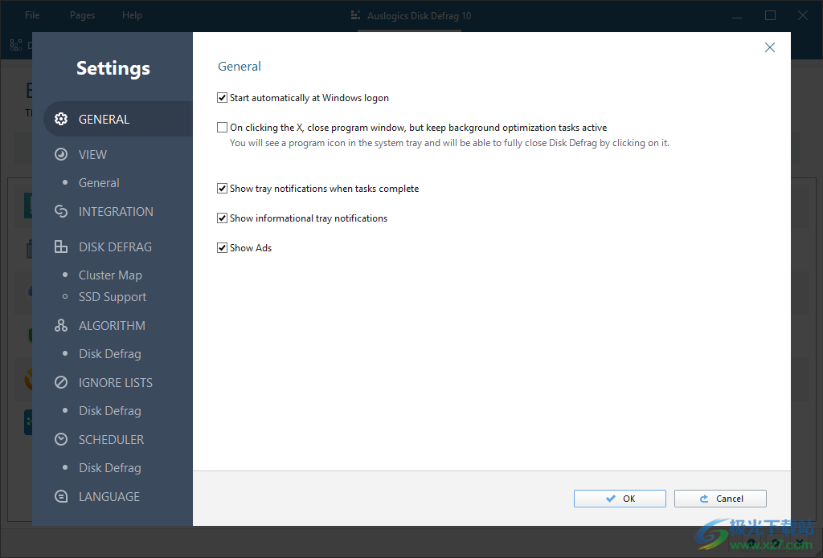
Task: Open the SCHEDULER settings section
Action: [111, 439]
